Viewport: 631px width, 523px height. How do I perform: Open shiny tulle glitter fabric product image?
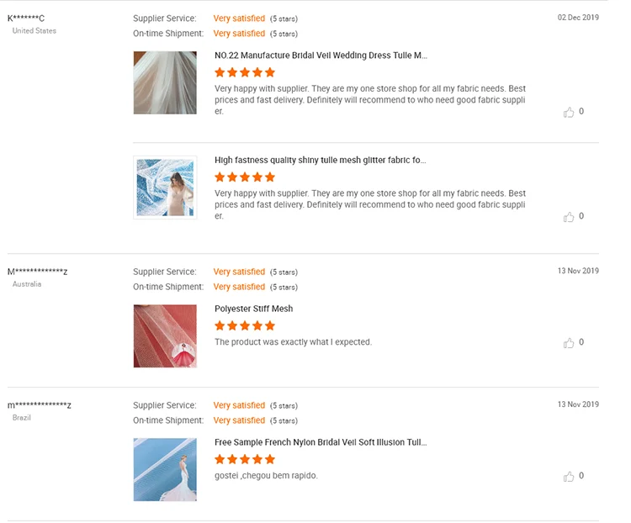(x=165, y=188)
